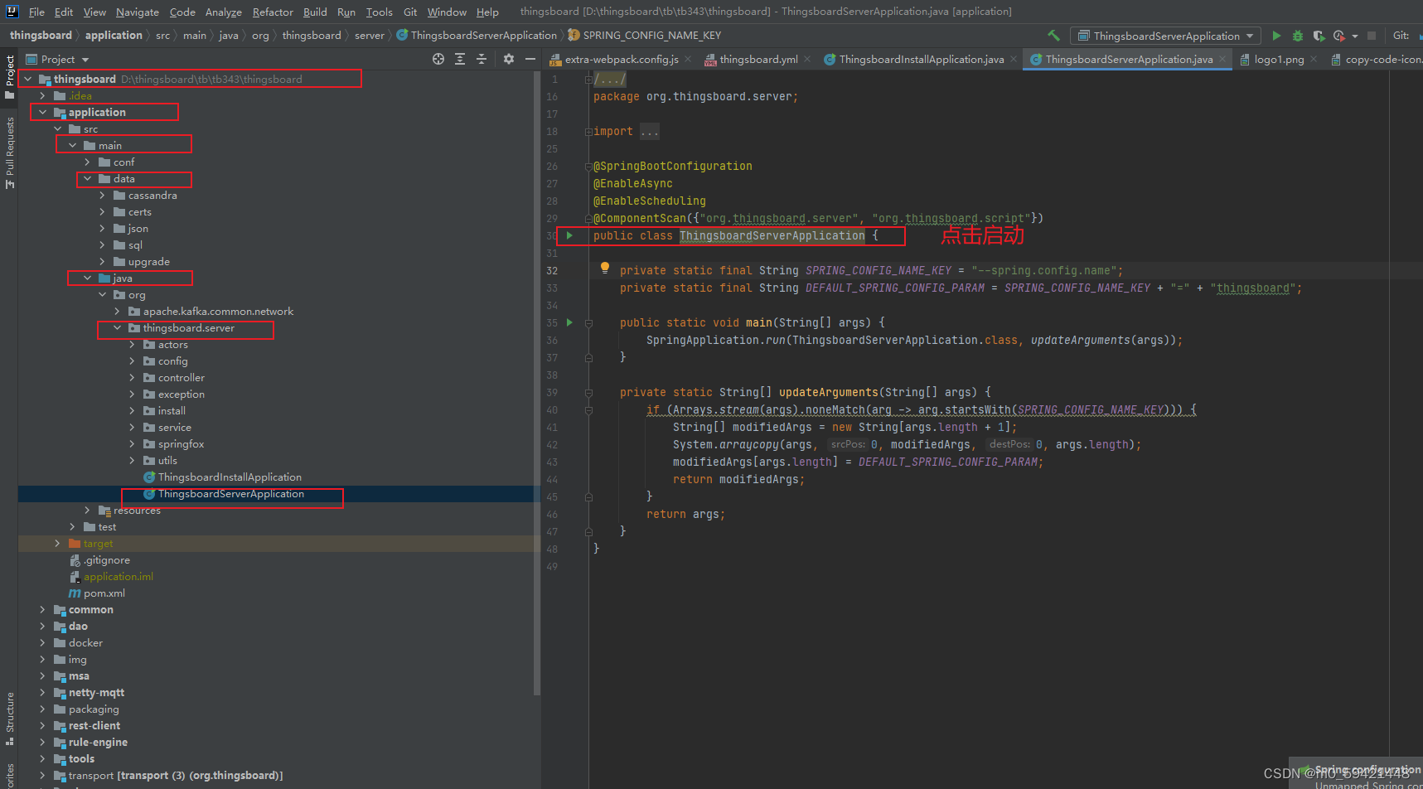Viewport: 1423px width, 789px height.
Task: Open the Refactor menu
Action: 273,12
